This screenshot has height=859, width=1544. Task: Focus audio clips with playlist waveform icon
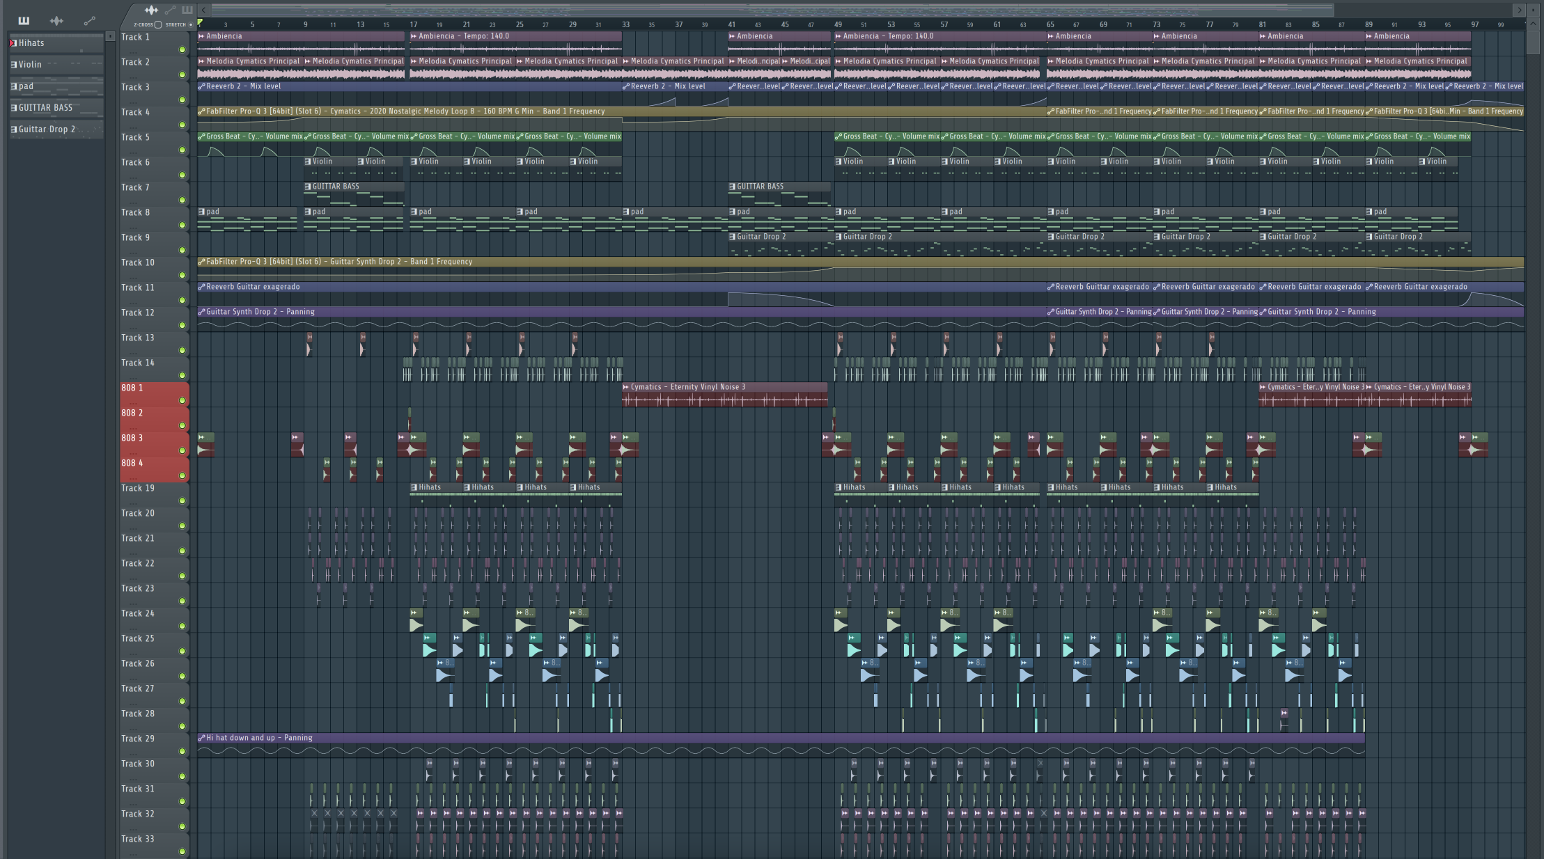[x=151, y=10]
